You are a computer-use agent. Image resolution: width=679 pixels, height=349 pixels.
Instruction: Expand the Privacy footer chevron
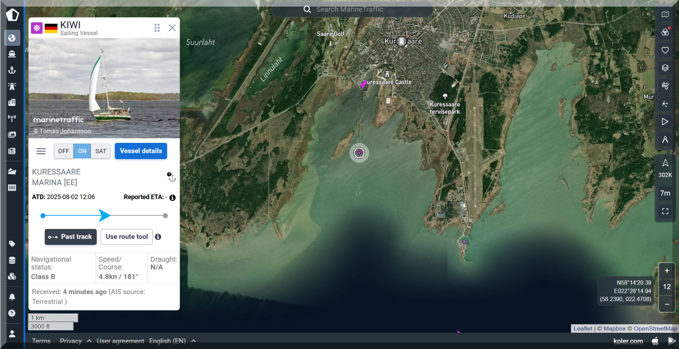pyautogui.click(x=89, y=341)
